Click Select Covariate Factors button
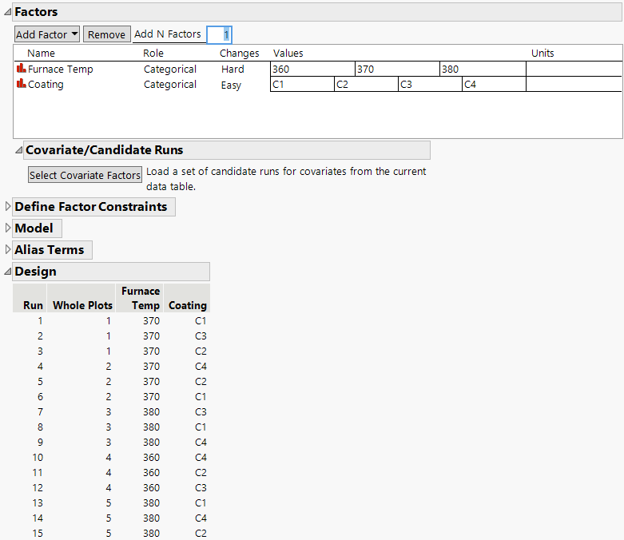This screenshot has height=540, width=624. click(85, 175)
